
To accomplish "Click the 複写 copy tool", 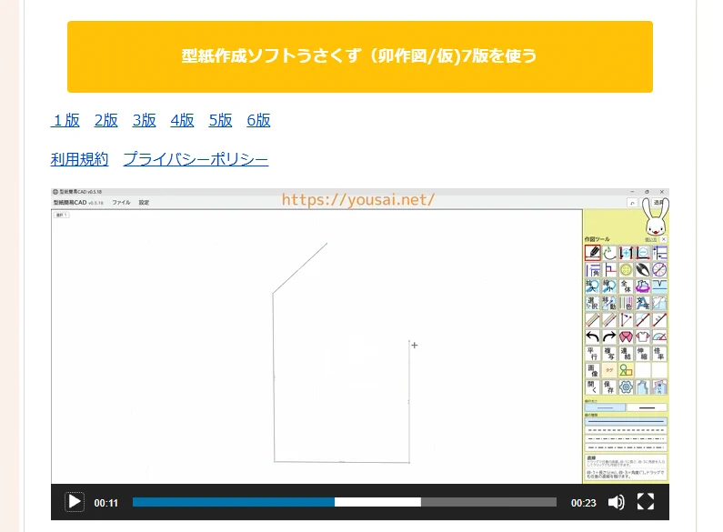I will tap(609, 354).
